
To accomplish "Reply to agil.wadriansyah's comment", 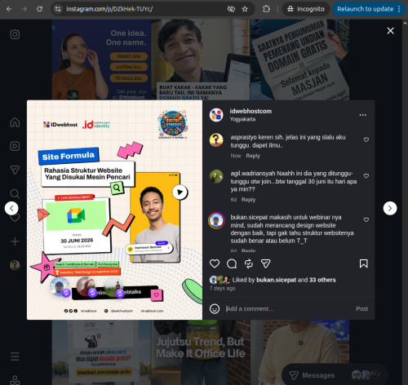I will pos(248,200).
